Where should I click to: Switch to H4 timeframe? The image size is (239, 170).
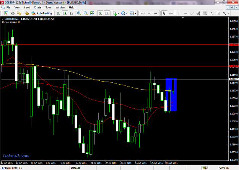[156, 13]
